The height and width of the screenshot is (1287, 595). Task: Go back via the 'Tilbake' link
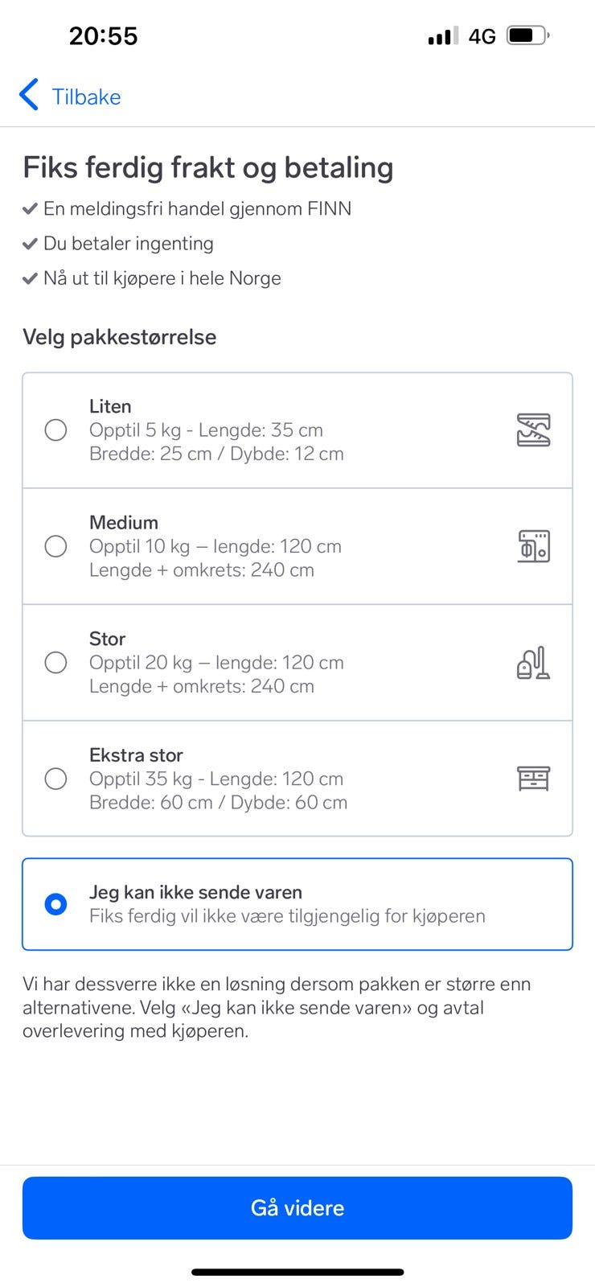(86, 97)
